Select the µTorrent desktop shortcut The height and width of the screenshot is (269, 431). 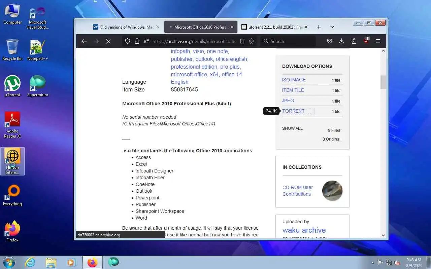coord(12,86)
